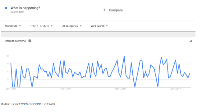Edit the 'What is happening?' search term
This screenshot has width=202, height=112.
click(x=25, y=8)
